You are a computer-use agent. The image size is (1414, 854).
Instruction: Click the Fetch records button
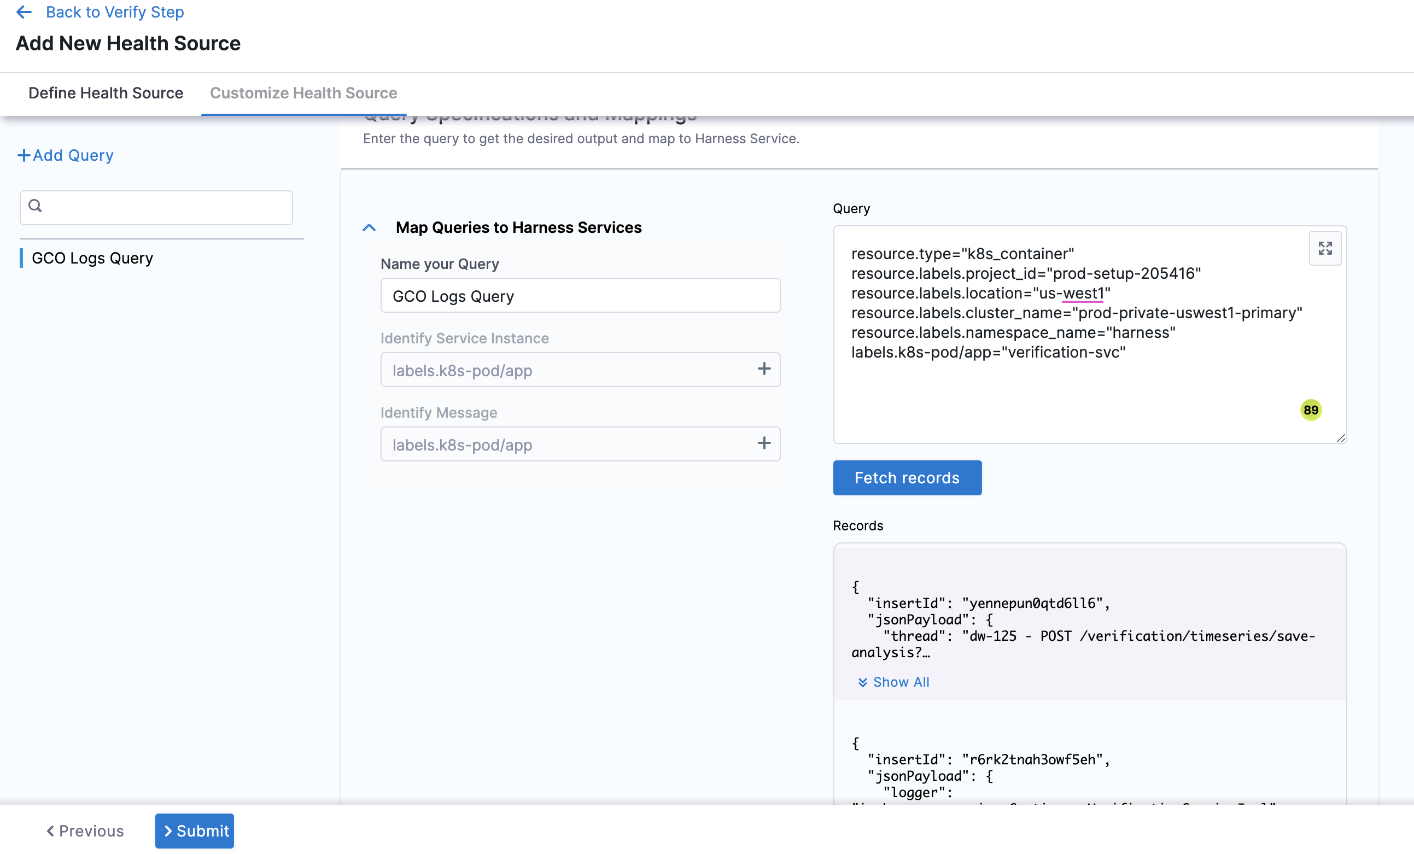click(907, 477)
